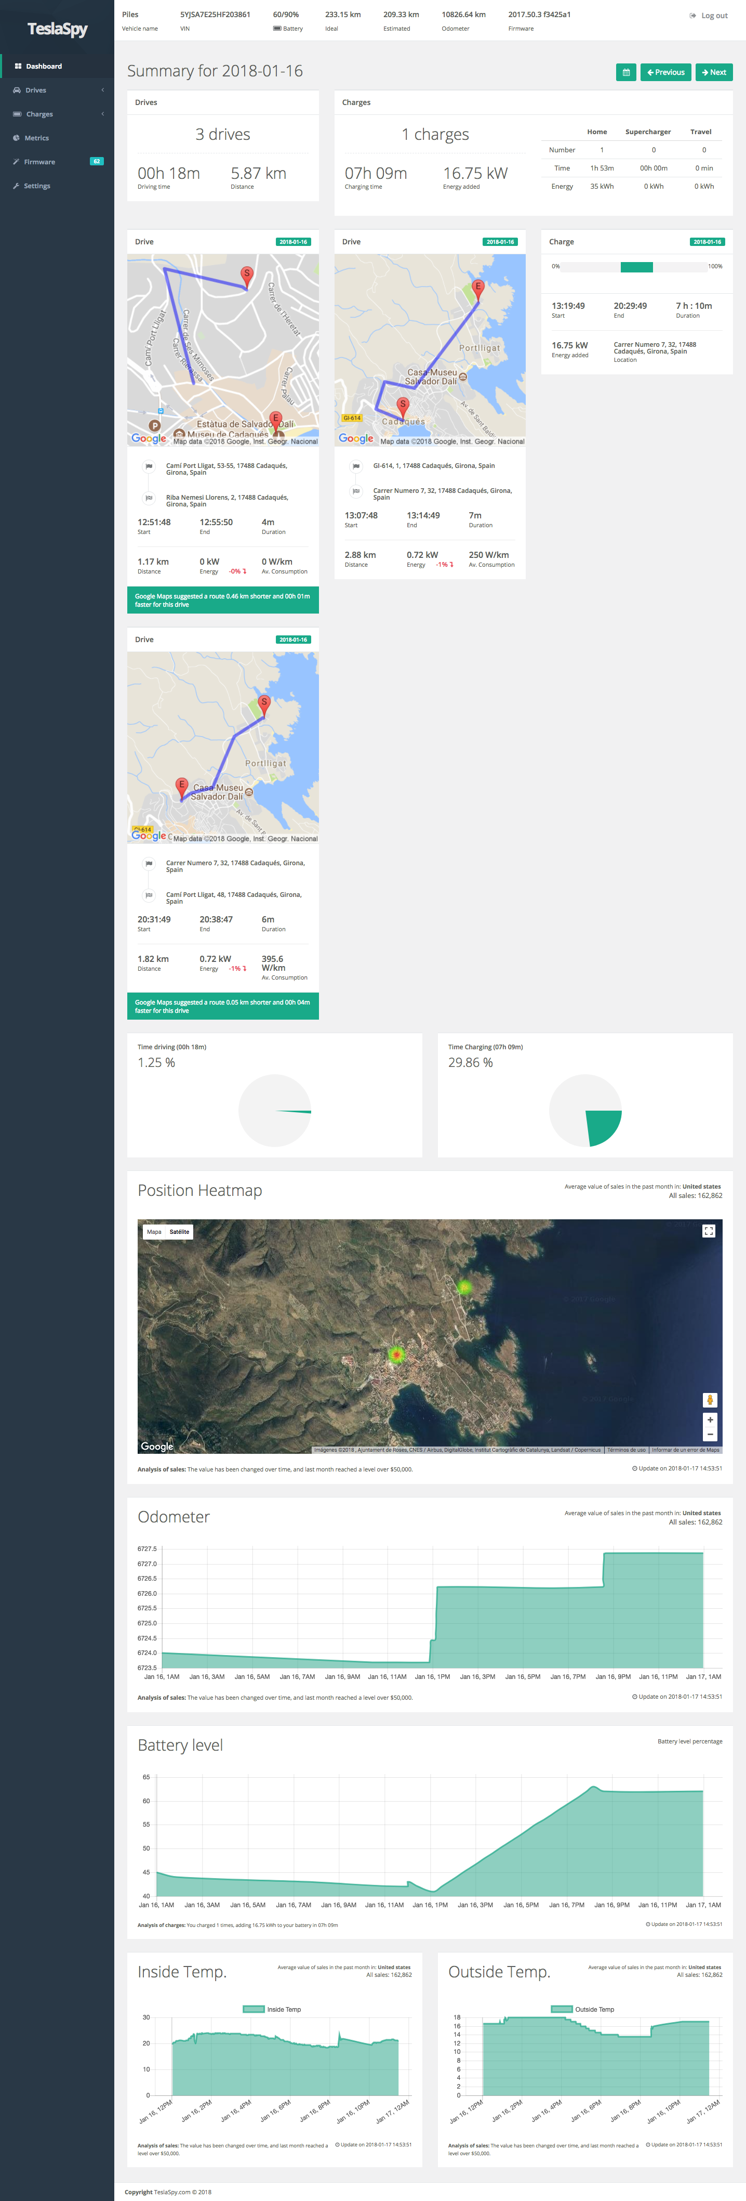746x2201 pixels.
Task: Click start flag icon for GI-614 address
Action: (356, 466)
